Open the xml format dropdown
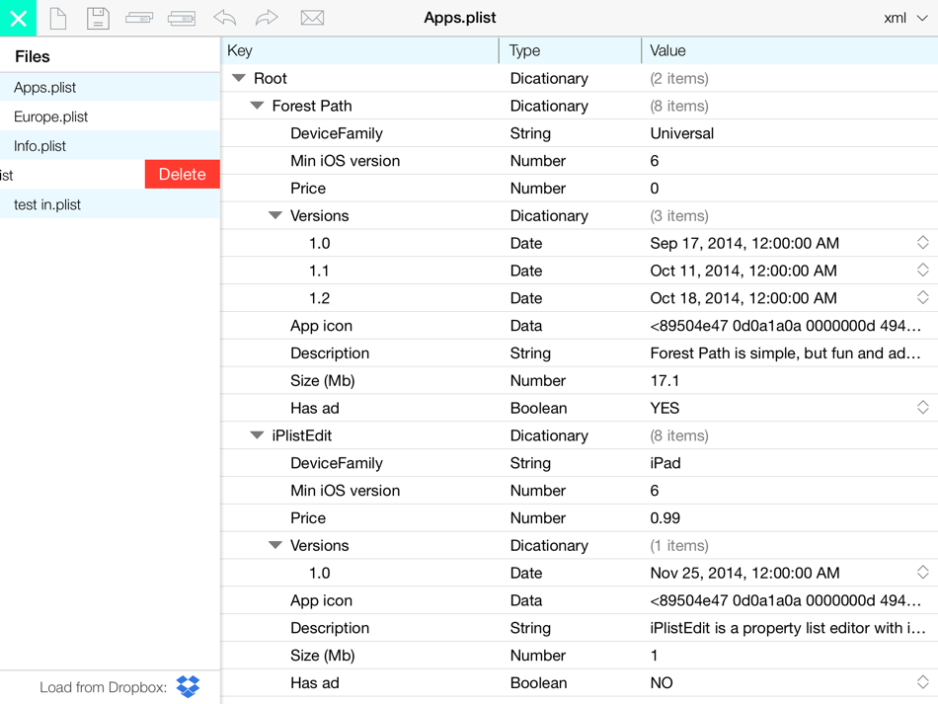Screen dimensions: 938x704 click(905, 18)
